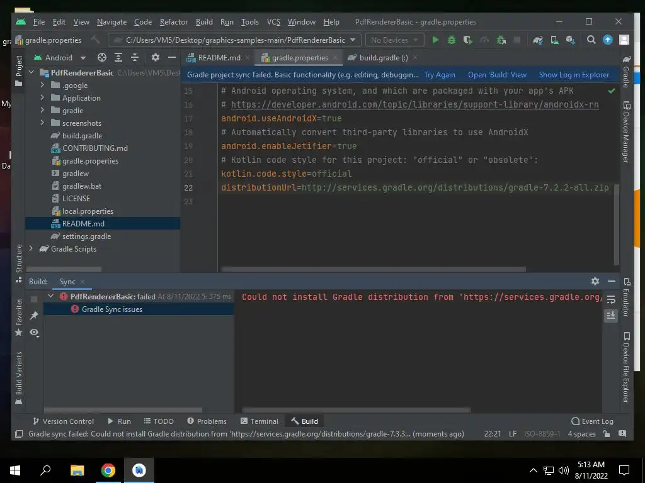
Task: Open the Tools menu
Action: (x=249, y=22)
